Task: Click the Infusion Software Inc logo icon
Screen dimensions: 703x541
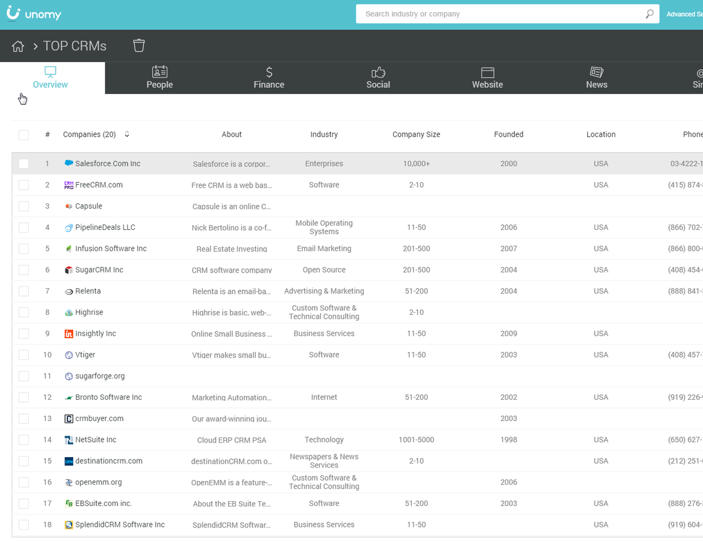Action: [x=69, y=249]
